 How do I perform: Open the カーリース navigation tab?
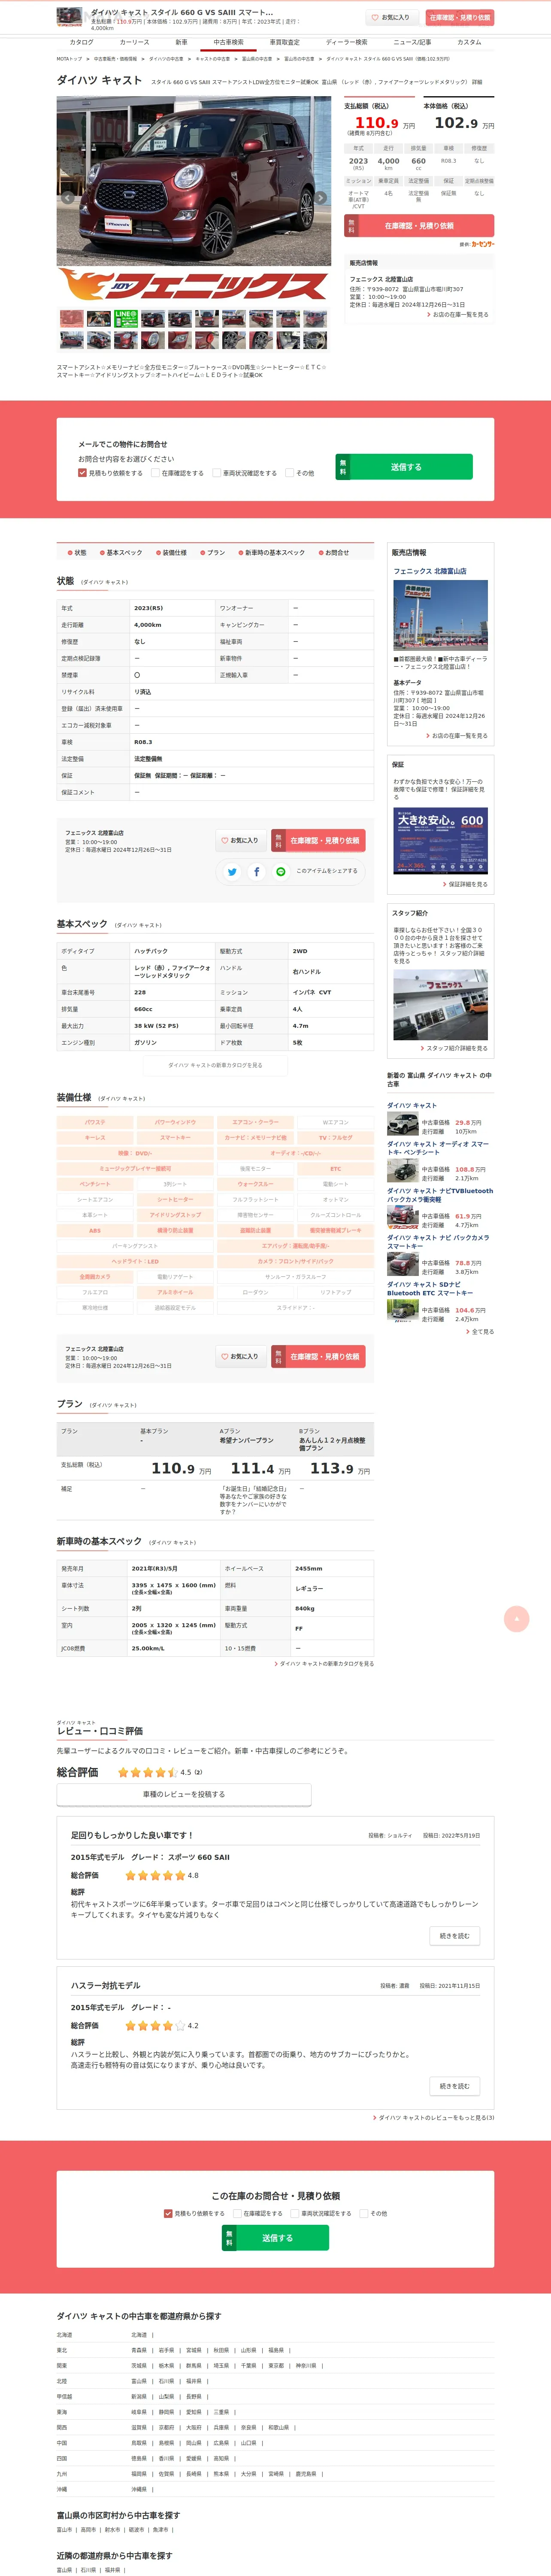tap(135, 43)
